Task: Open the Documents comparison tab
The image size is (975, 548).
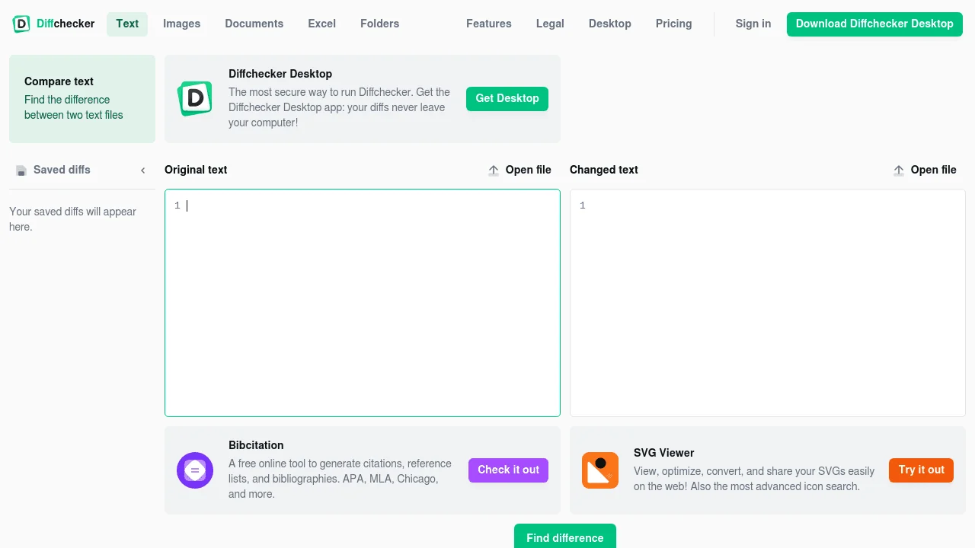Action: pyautogui.click(x=254, y=24)
